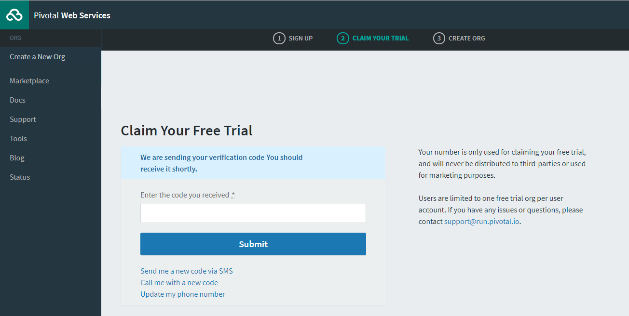Viewport: 629px width, 316px height.
Task: Open the Docs sidebar item
Action: pos(17,100)
